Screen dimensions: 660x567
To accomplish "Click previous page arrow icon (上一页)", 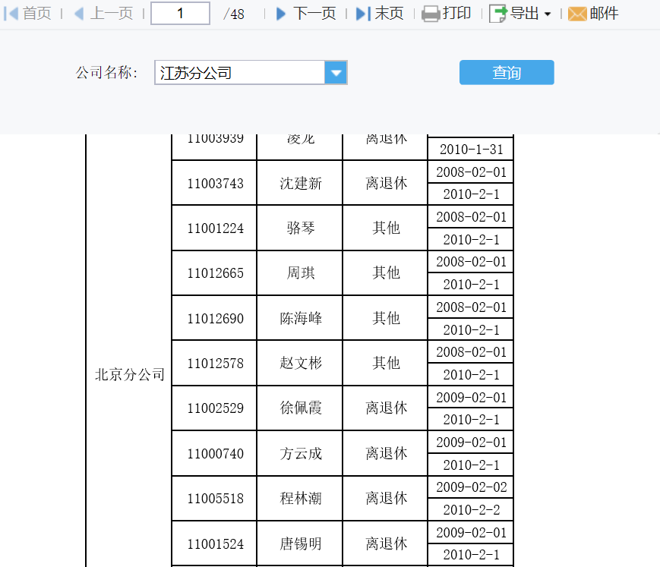I will coord(79,14).
